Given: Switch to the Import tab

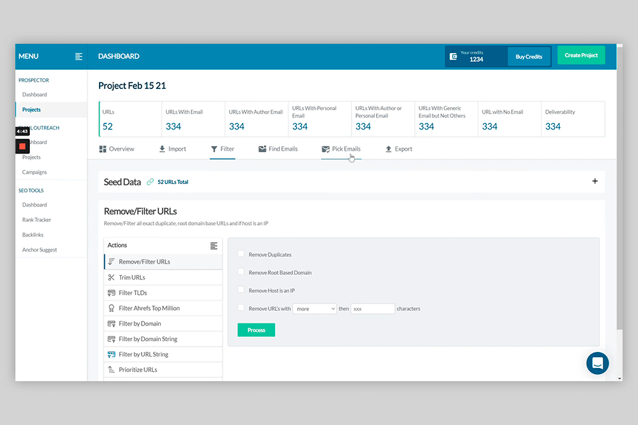Looking at the screenshot, I should pos(173,149).
